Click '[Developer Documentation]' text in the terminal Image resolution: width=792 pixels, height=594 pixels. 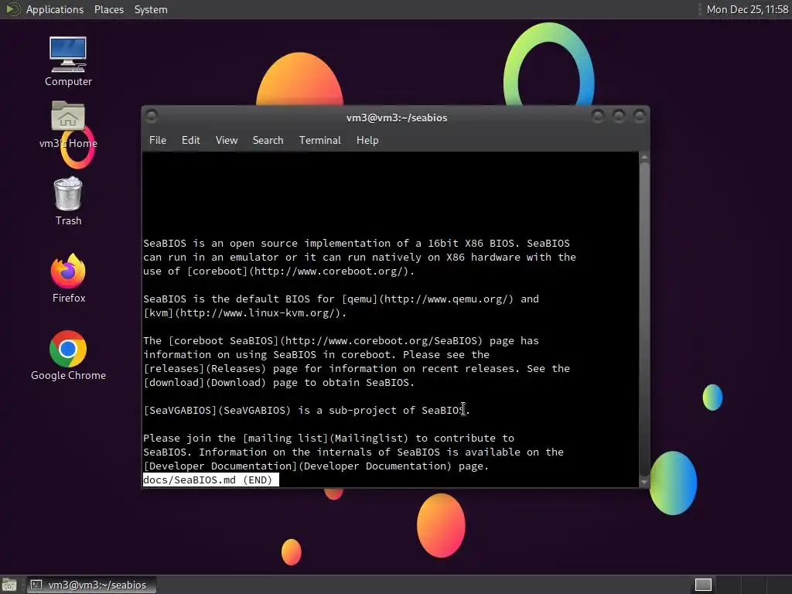pos(220,466)
